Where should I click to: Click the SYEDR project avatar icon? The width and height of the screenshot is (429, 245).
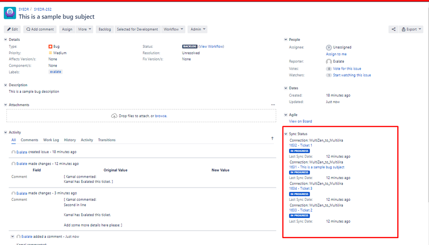(10, 13)
